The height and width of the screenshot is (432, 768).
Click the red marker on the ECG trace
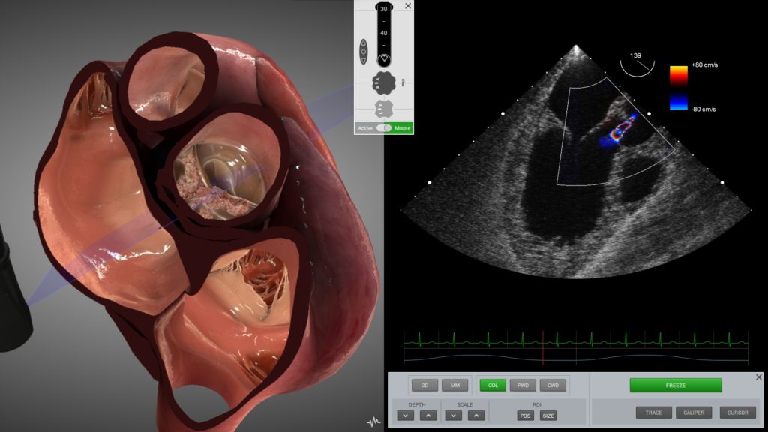click(542, 347)
